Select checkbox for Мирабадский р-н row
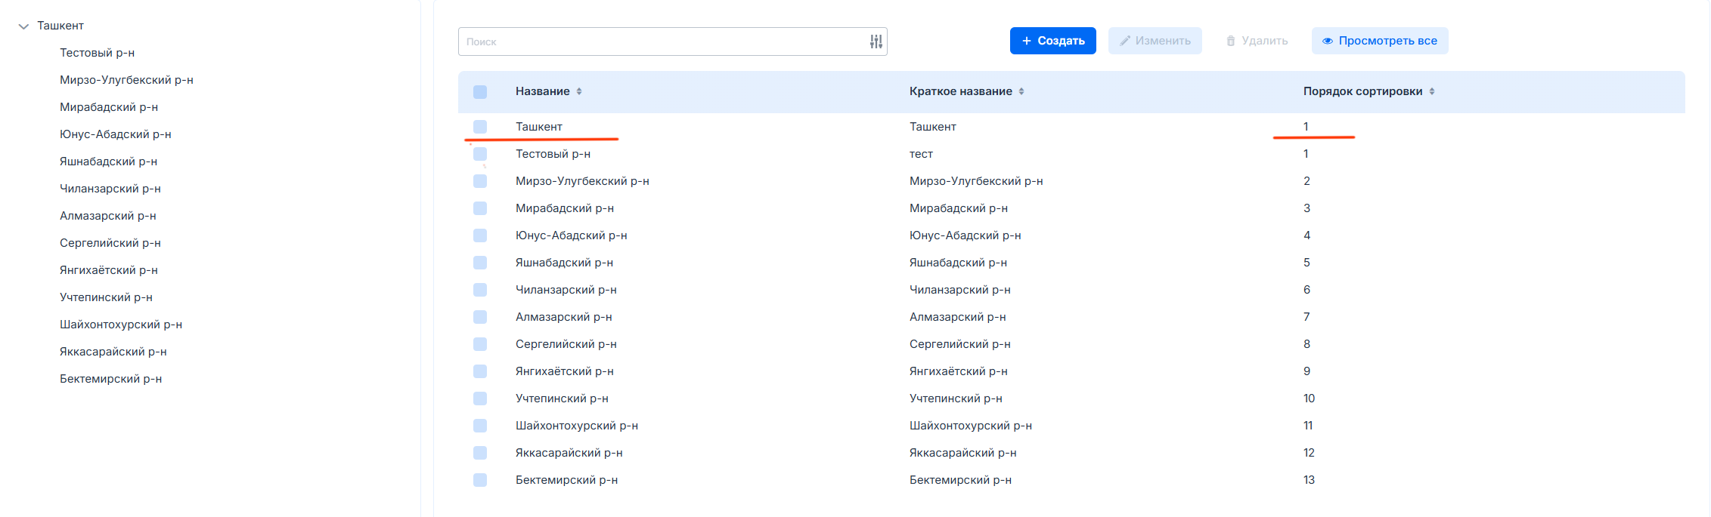This screenshot has width=1711, height=517. pos(480,208)
